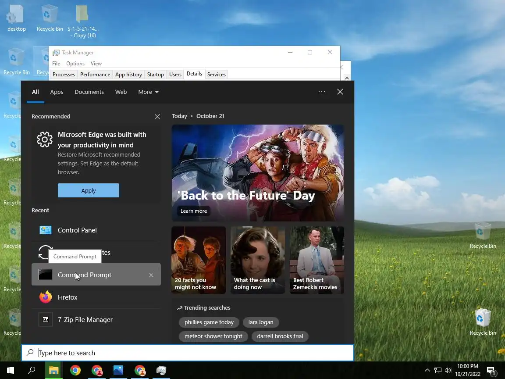Viewport: 505px width, 379px height.
Task: Switch to Task Manager Processes tab
Action: pos(64,75)
